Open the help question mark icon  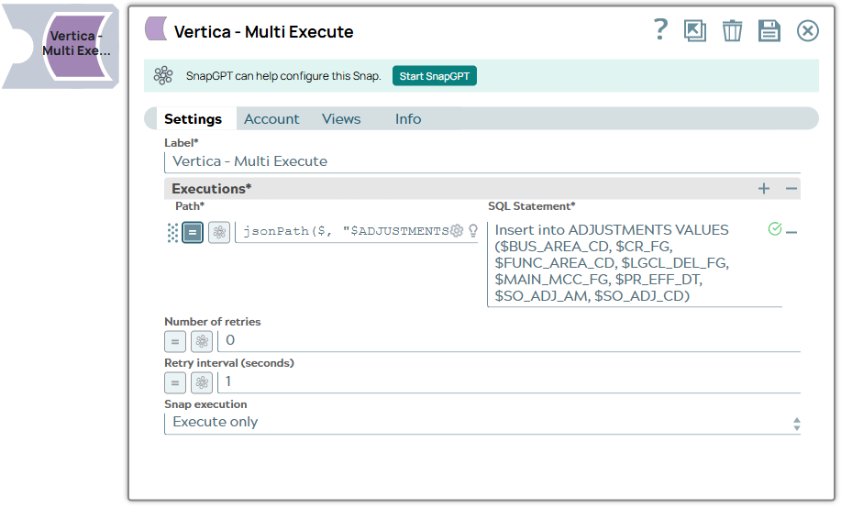coord(660,29)
